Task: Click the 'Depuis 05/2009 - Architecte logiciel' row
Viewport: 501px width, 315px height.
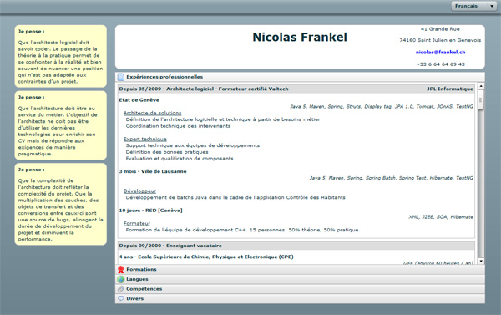Action: pyautogui.click(x=296, y=89)
